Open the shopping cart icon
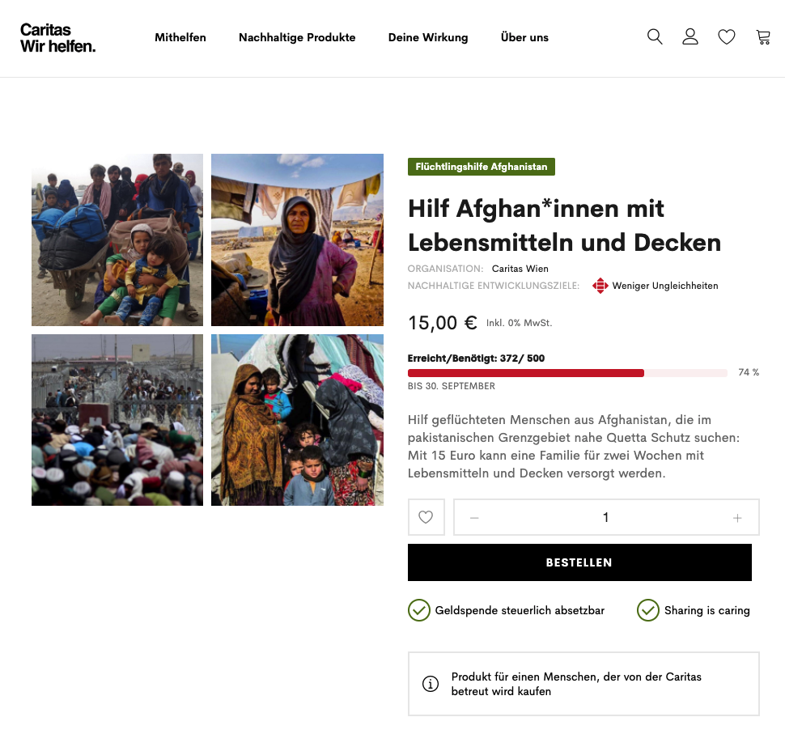785x734 pixels. (x=763, y=37)
